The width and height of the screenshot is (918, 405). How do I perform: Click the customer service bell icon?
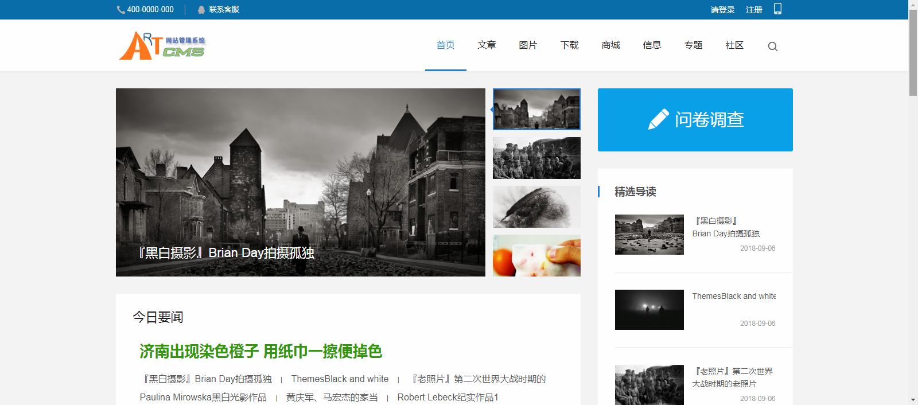point(201,10)
